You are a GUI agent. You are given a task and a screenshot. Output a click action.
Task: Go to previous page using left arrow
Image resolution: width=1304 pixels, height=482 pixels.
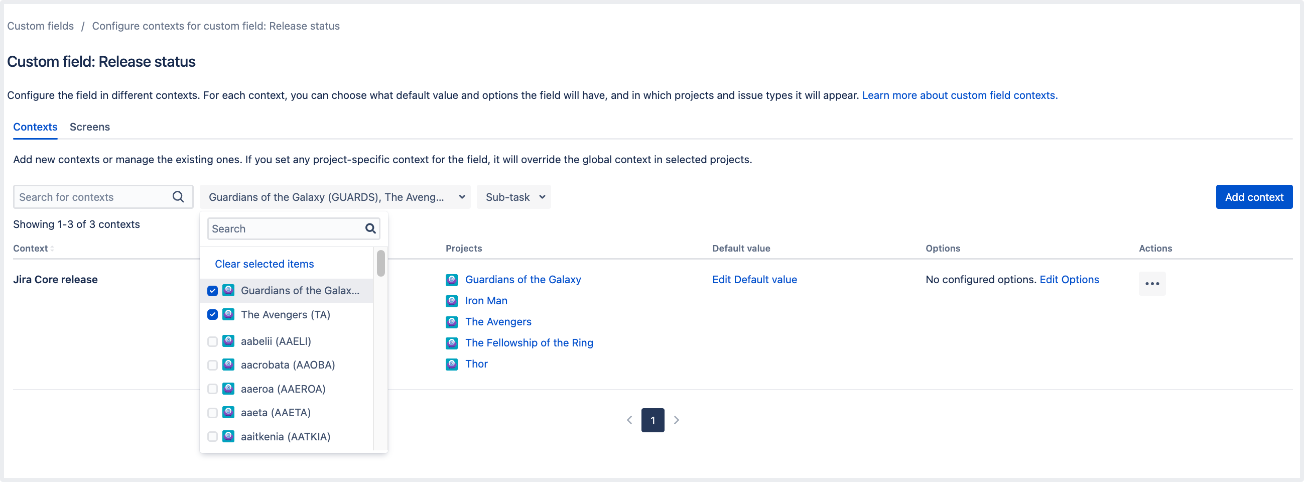(629, 420)
